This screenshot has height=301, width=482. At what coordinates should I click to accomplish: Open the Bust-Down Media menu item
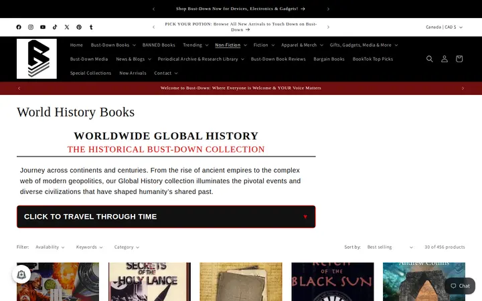(x=89, y=59)
